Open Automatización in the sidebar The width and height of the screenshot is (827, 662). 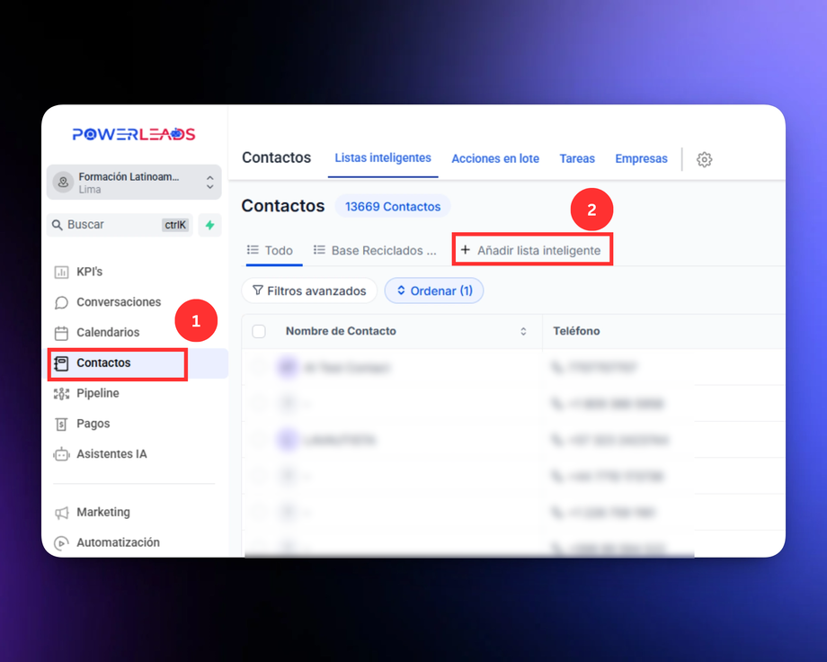pyautogui.click(x=134, y=542)
